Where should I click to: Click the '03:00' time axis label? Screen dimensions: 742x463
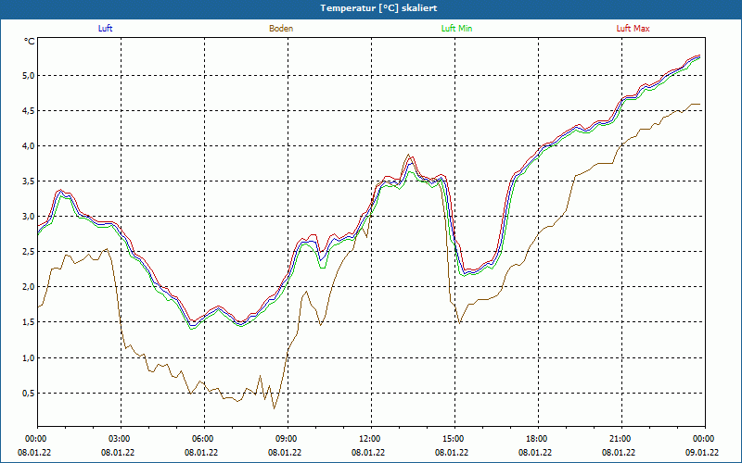pos(119,439)
